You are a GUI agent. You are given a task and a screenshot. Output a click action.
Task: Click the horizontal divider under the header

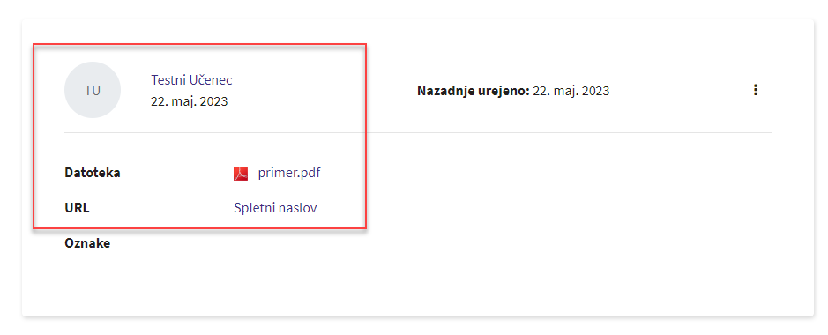(418, 132)
